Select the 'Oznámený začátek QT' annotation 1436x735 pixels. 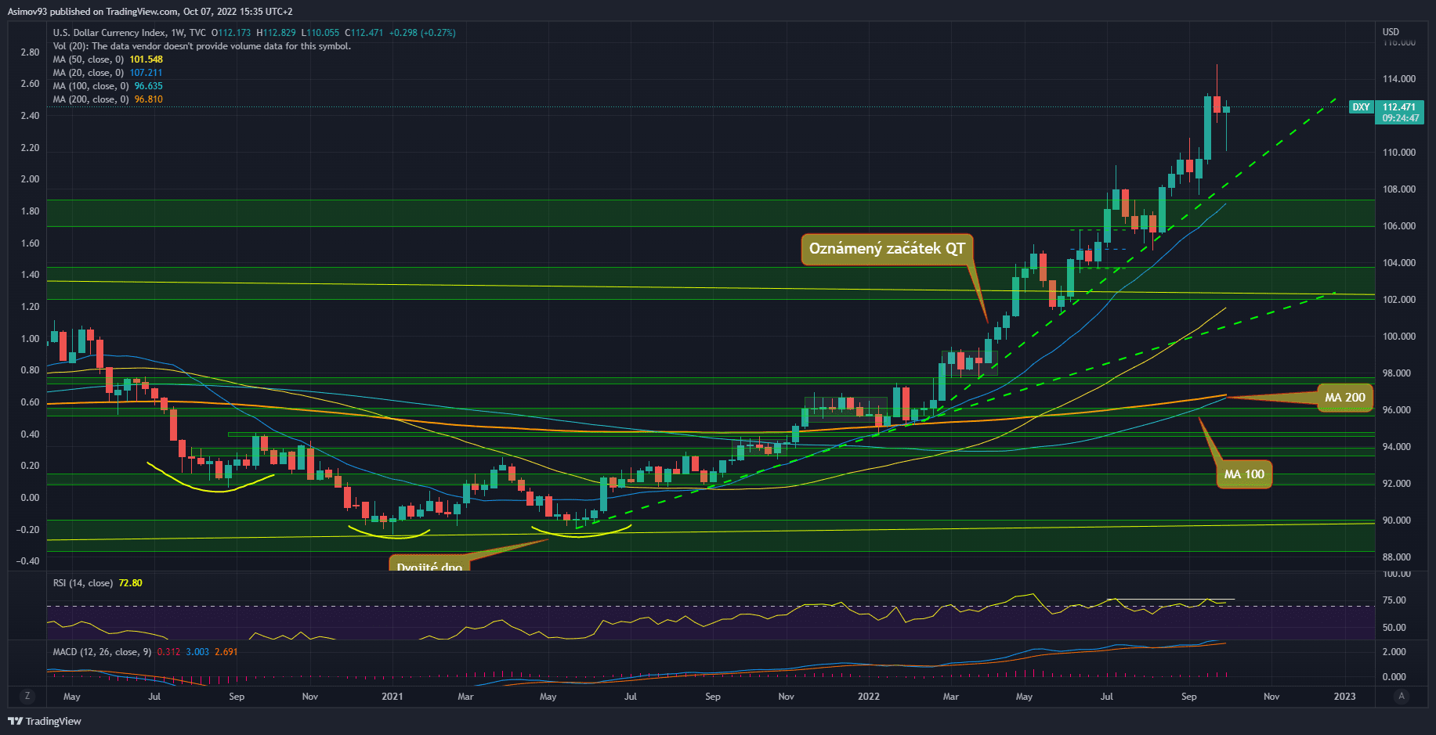[x=886, y=249]
